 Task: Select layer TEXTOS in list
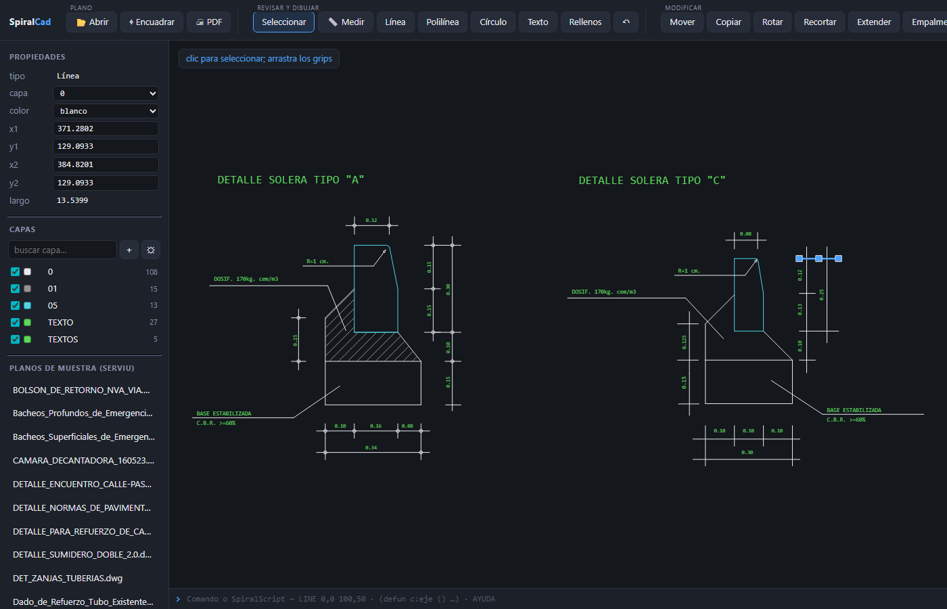(63, 340)
